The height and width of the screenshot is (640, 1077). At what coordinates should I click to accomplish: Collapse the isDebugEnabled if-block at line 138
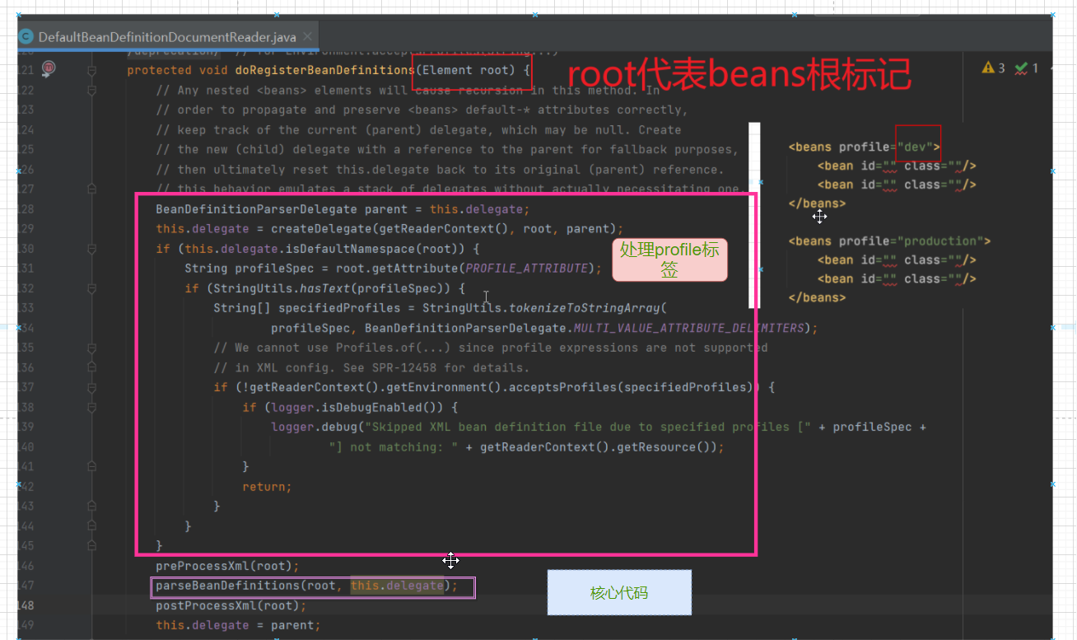[x=92, y=407]
